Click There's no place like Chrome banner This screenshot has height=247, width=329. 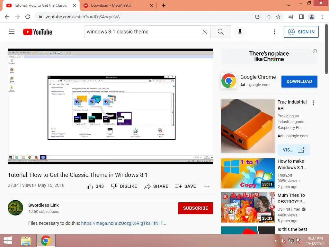[269, 56]
